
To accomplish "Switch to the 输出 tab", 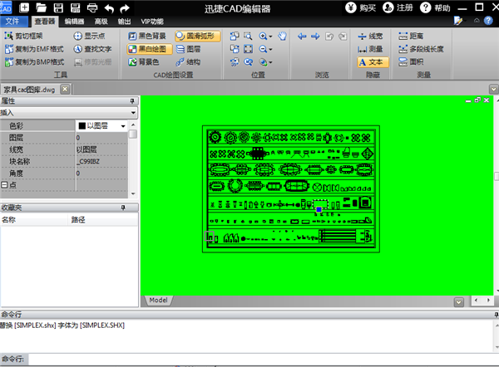I will pyautogui.click(x=124, y=22).
